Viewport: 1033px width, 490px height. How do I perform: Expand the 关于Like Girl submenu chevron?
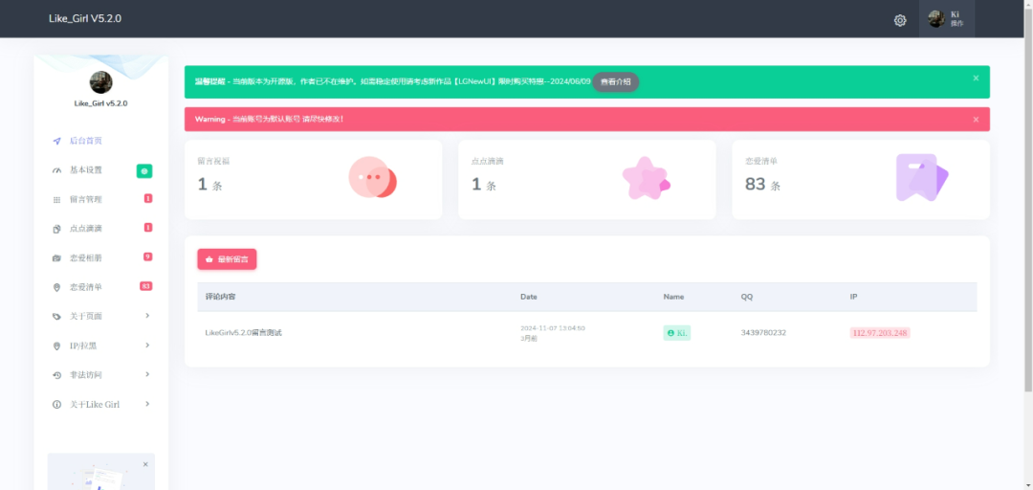tap(147, 404)
